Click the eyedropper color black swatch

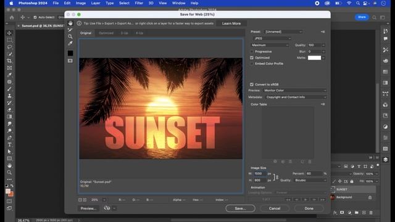click(70, 53)
